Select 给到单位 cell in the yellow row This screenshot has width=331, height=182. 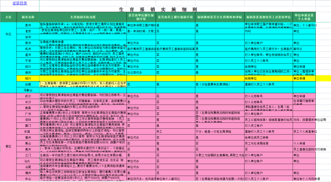tap(268, 78)
